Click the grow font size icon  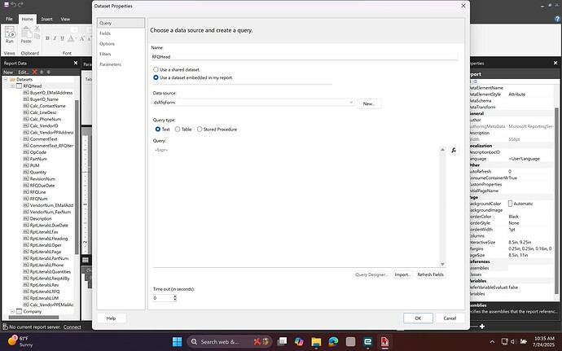(82, 38)
